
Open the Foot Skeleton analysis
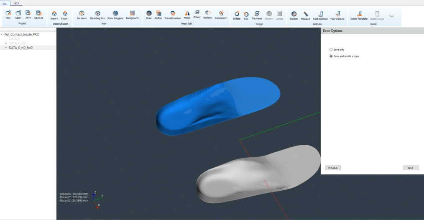[x=320, y=14]
